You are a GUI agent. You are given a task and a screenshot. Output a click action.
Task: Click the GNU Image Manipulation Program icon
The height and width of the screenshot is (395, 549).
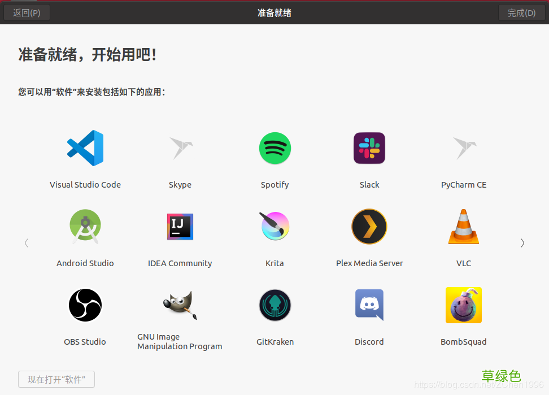180,305
